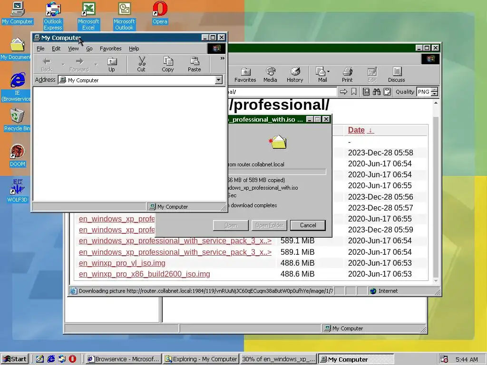Launch the WOLF3D desktop shortcut
This screenshot has height=365, width=487.
(18, 191)
